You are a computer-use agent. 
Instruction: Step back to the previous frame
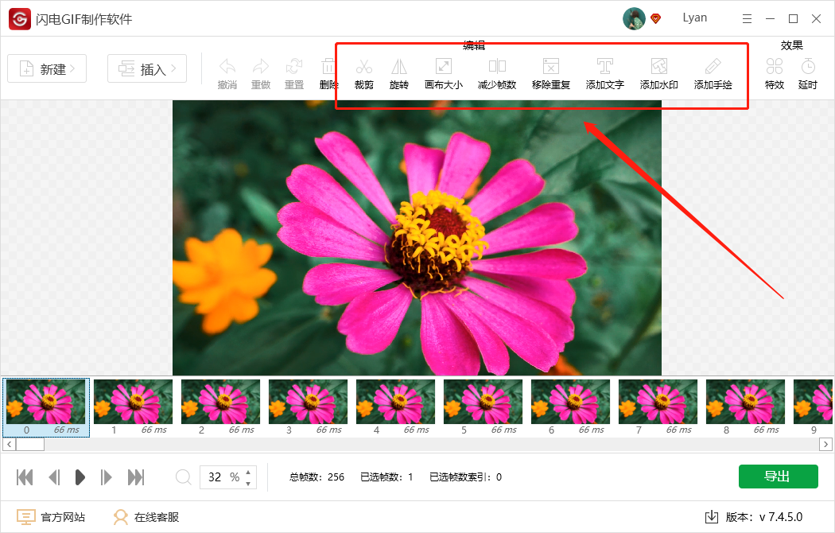[54, 477]
